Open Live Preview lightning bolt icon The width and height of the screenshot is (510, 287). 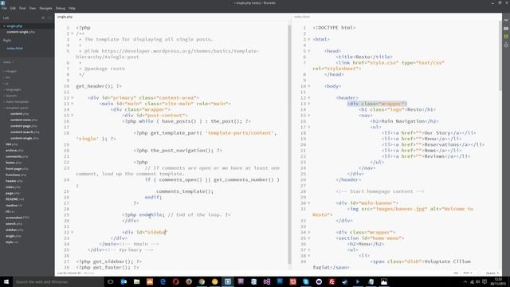tap(506, 20)
